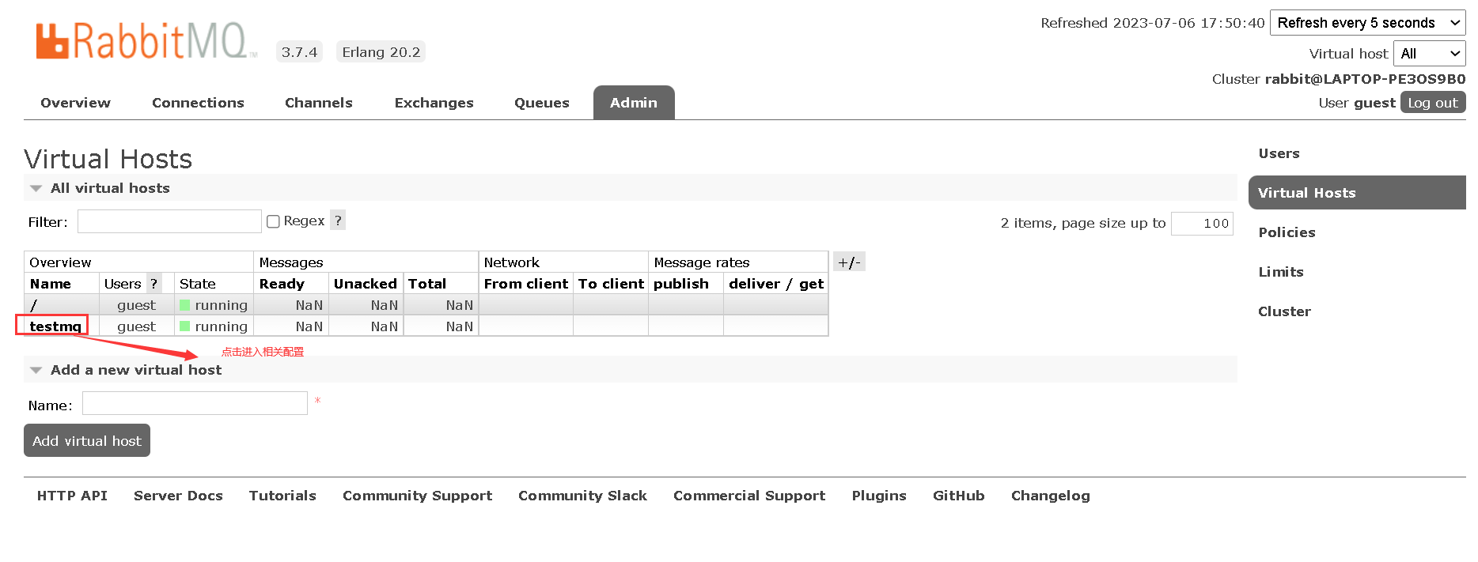Viewport: 1478px width, 562px height.
Task: Click the Erlang 20.2 version badge
Action: (381, 52)
